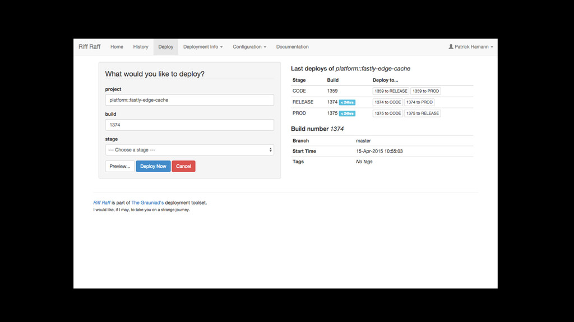Click the Tags row label
Viewport: 574px width, 322px height.
298,162
